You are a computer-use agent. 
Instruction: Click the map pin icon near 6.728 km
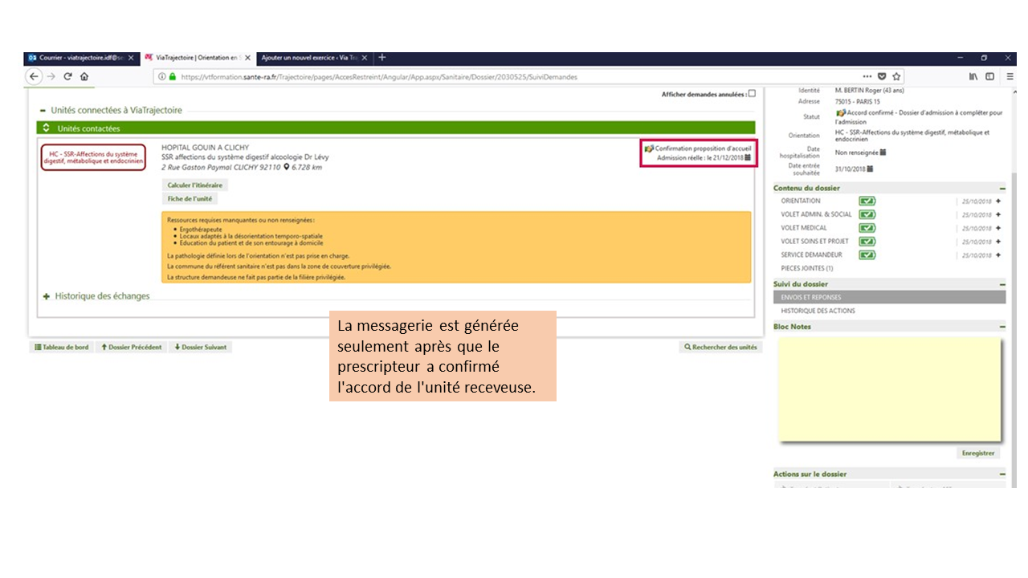[x=286, y=167]
